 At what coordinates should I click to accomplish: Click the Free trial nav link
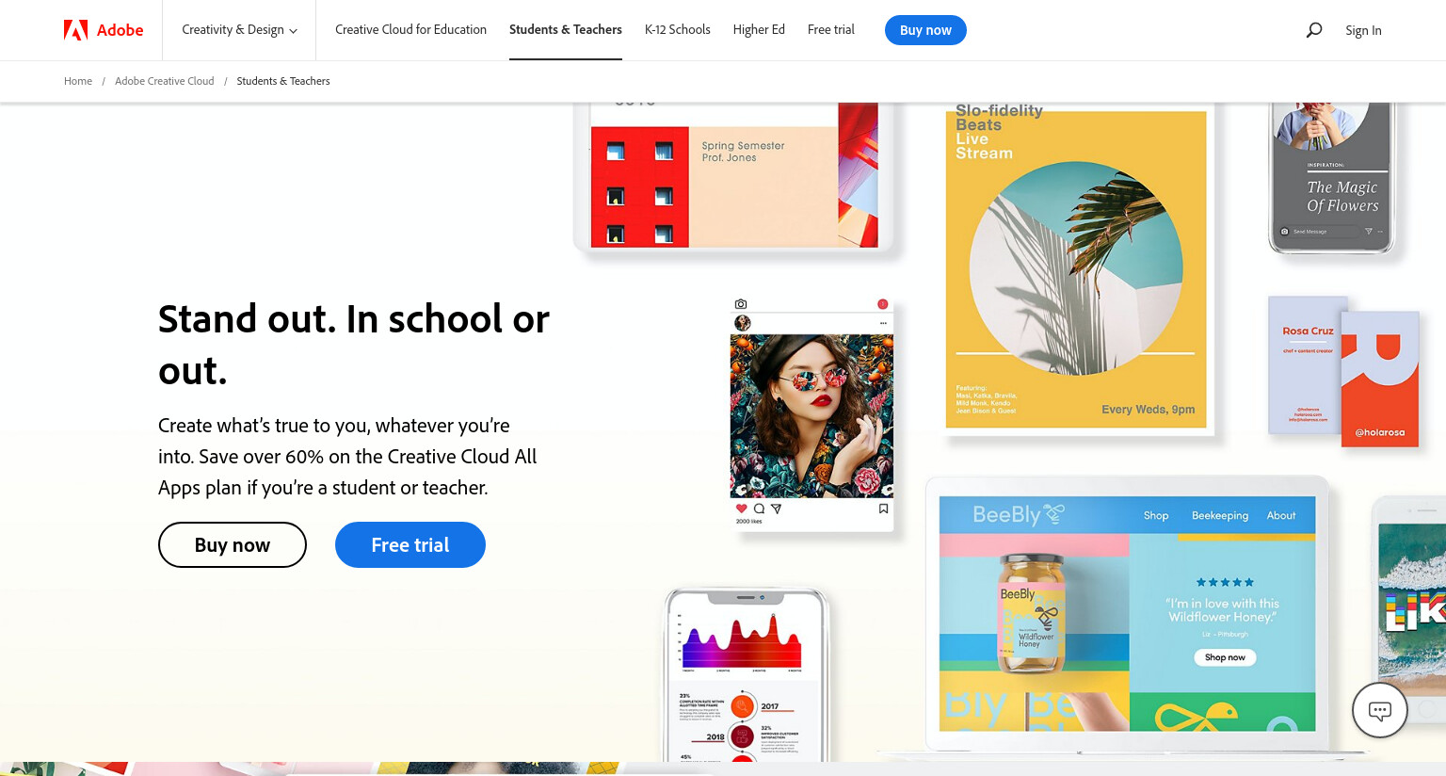[x=831, y=30]
